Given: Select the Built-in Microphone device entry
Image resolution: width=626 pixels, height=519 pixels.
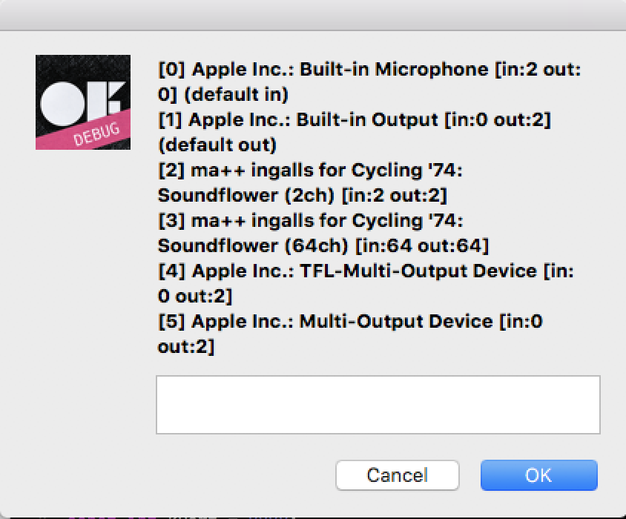Looking at the screenshot, I should [x=334, y=69].
